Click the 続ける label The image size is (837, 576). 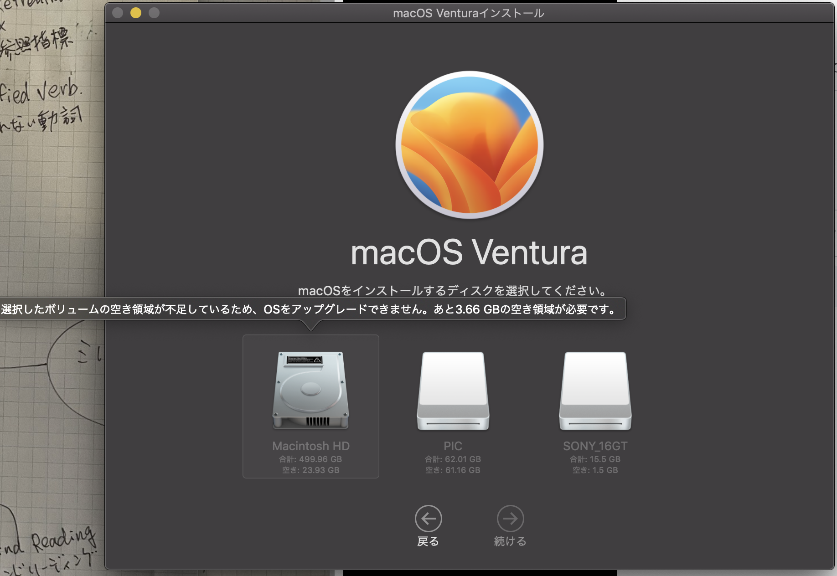(510, 541)
